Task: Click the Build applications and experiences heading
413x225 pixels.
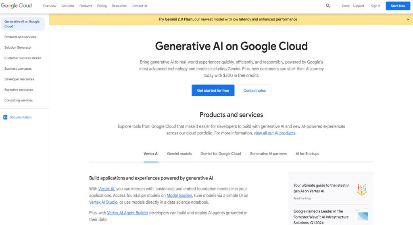Action: click(x=151, y=178)
